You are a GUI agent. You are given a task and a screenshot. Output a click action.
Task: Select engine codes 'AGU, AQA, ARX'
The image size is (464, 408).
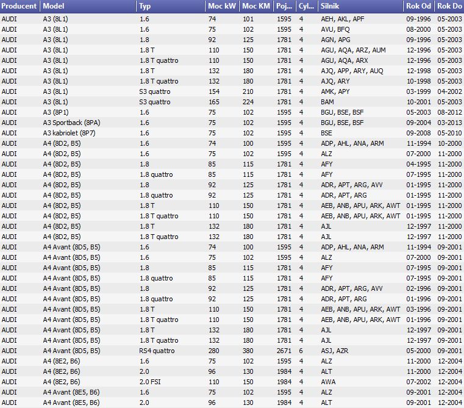(344, 60)
